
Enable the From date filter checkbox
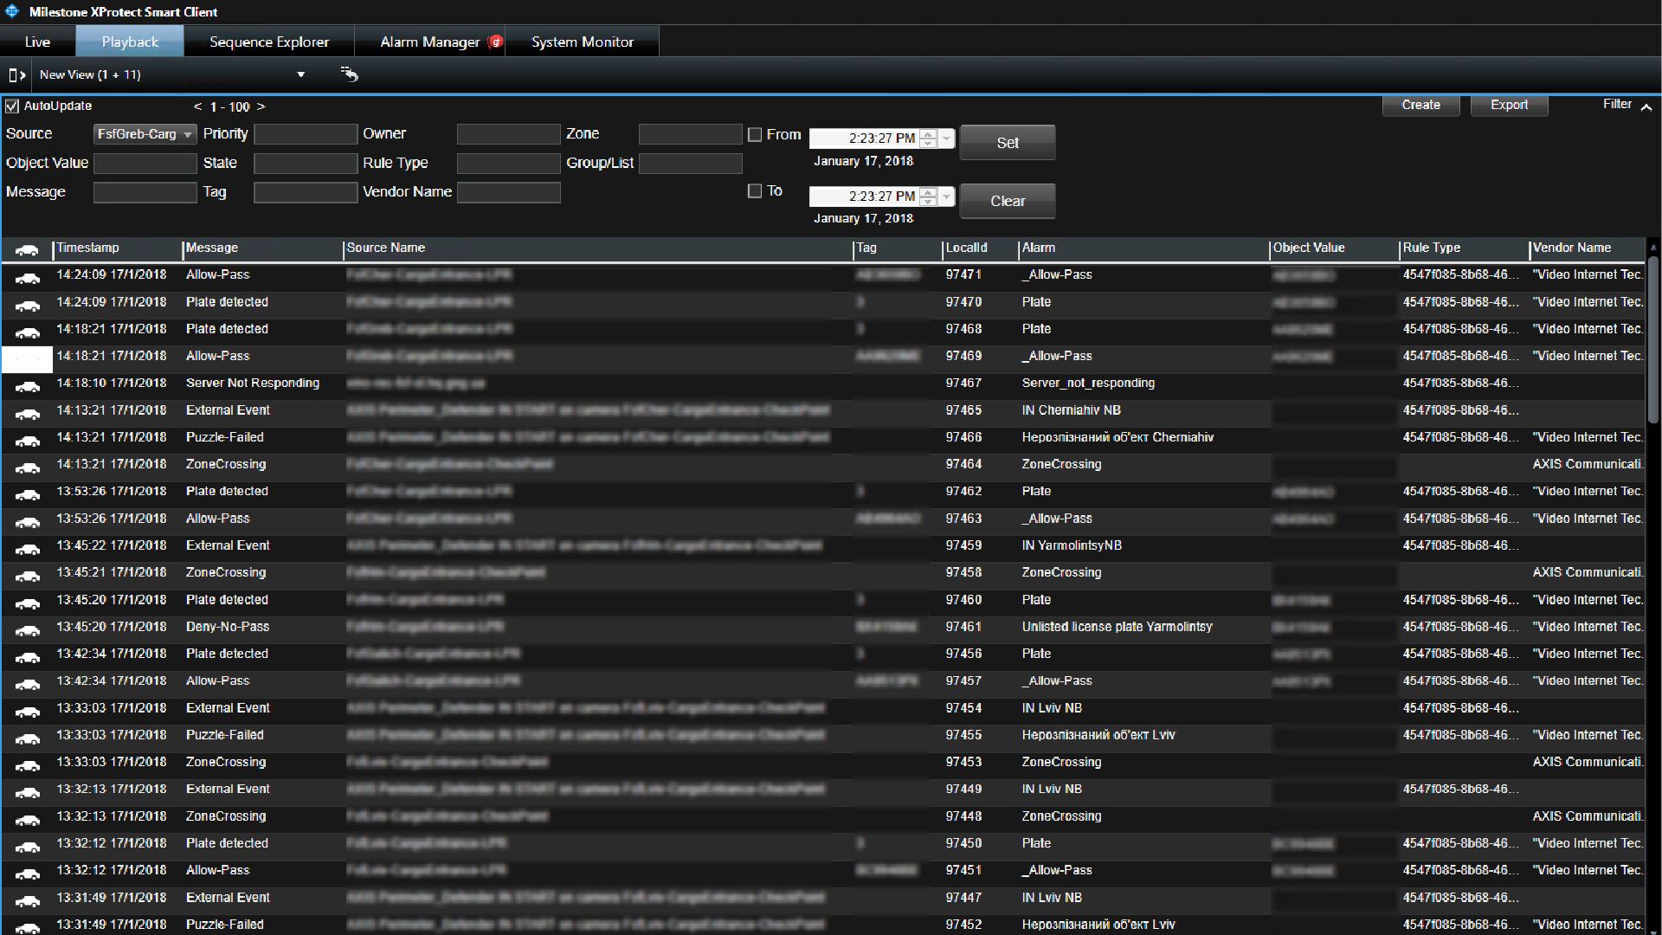pos(755,134)
